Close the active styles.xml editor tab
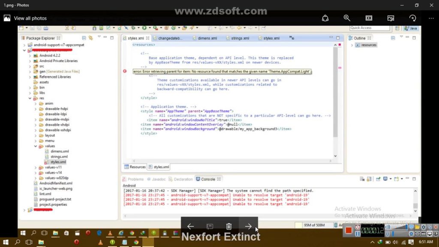Image resolution: width=439 pixels, height=247 pixels. pos(147,38)
